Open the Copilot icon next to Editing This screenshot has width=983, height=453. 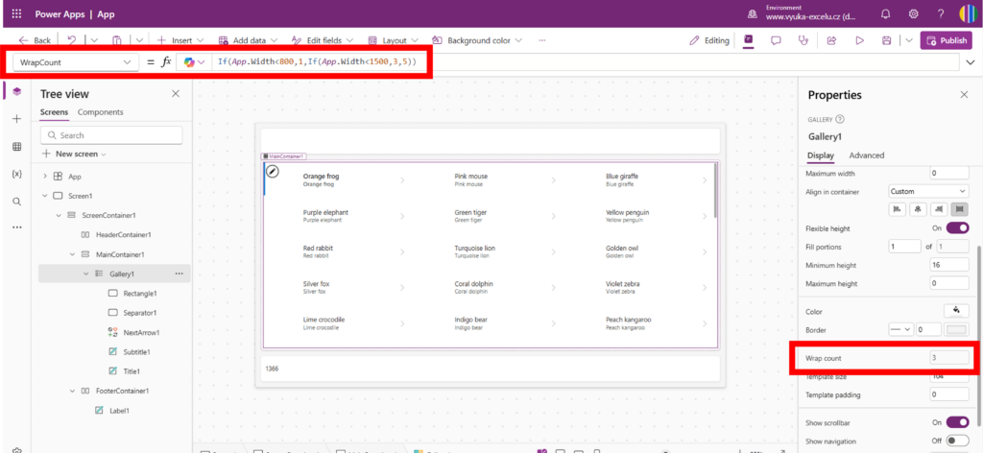click(x=748, y=40)
